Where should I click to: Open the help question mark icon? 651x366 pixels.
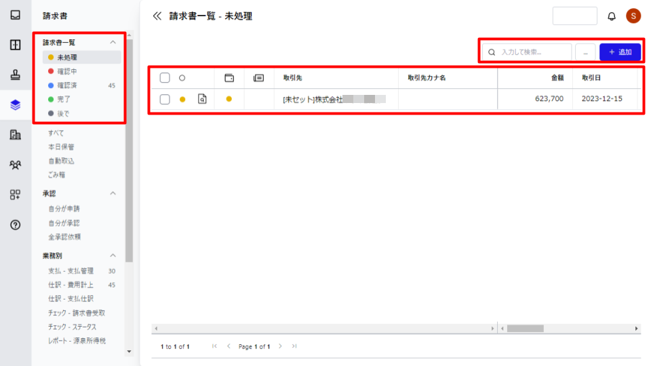16,225
